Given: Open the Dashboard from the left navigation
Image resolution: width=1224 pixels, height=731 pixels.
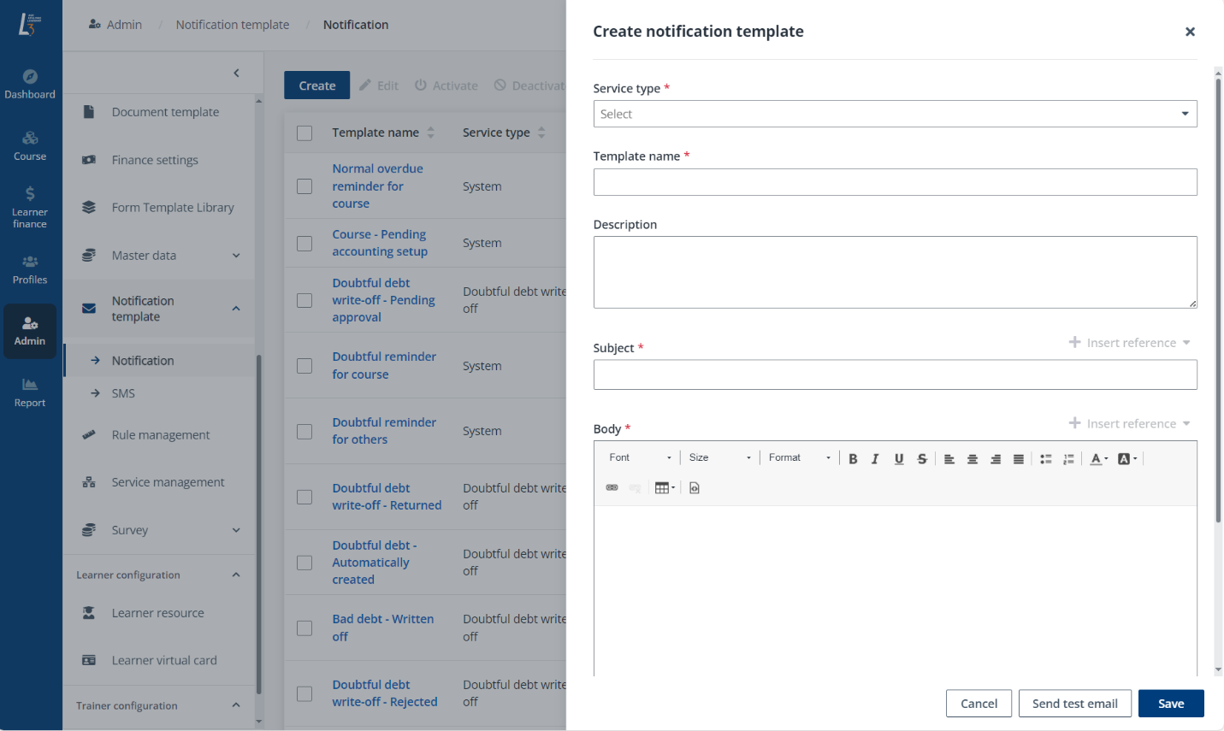Looking at the screenshot, I should click(30, 83).
